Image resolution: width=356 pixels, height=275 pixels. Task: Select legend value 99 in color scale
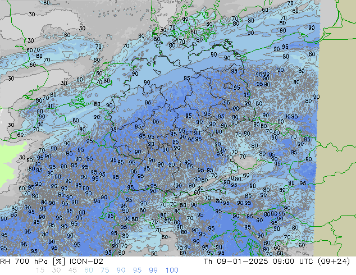[153, 271]
